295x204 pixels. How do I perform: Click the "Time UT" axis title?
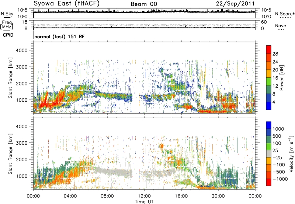pyautogui.click(x=144, y=202)
